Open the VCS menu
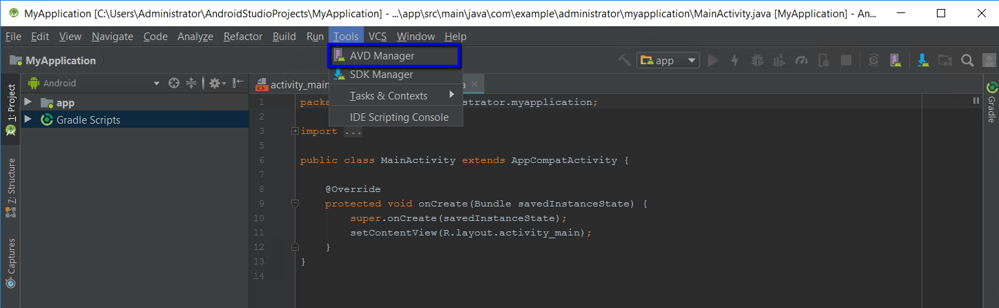Screen dimensions: 999x308 378,37
